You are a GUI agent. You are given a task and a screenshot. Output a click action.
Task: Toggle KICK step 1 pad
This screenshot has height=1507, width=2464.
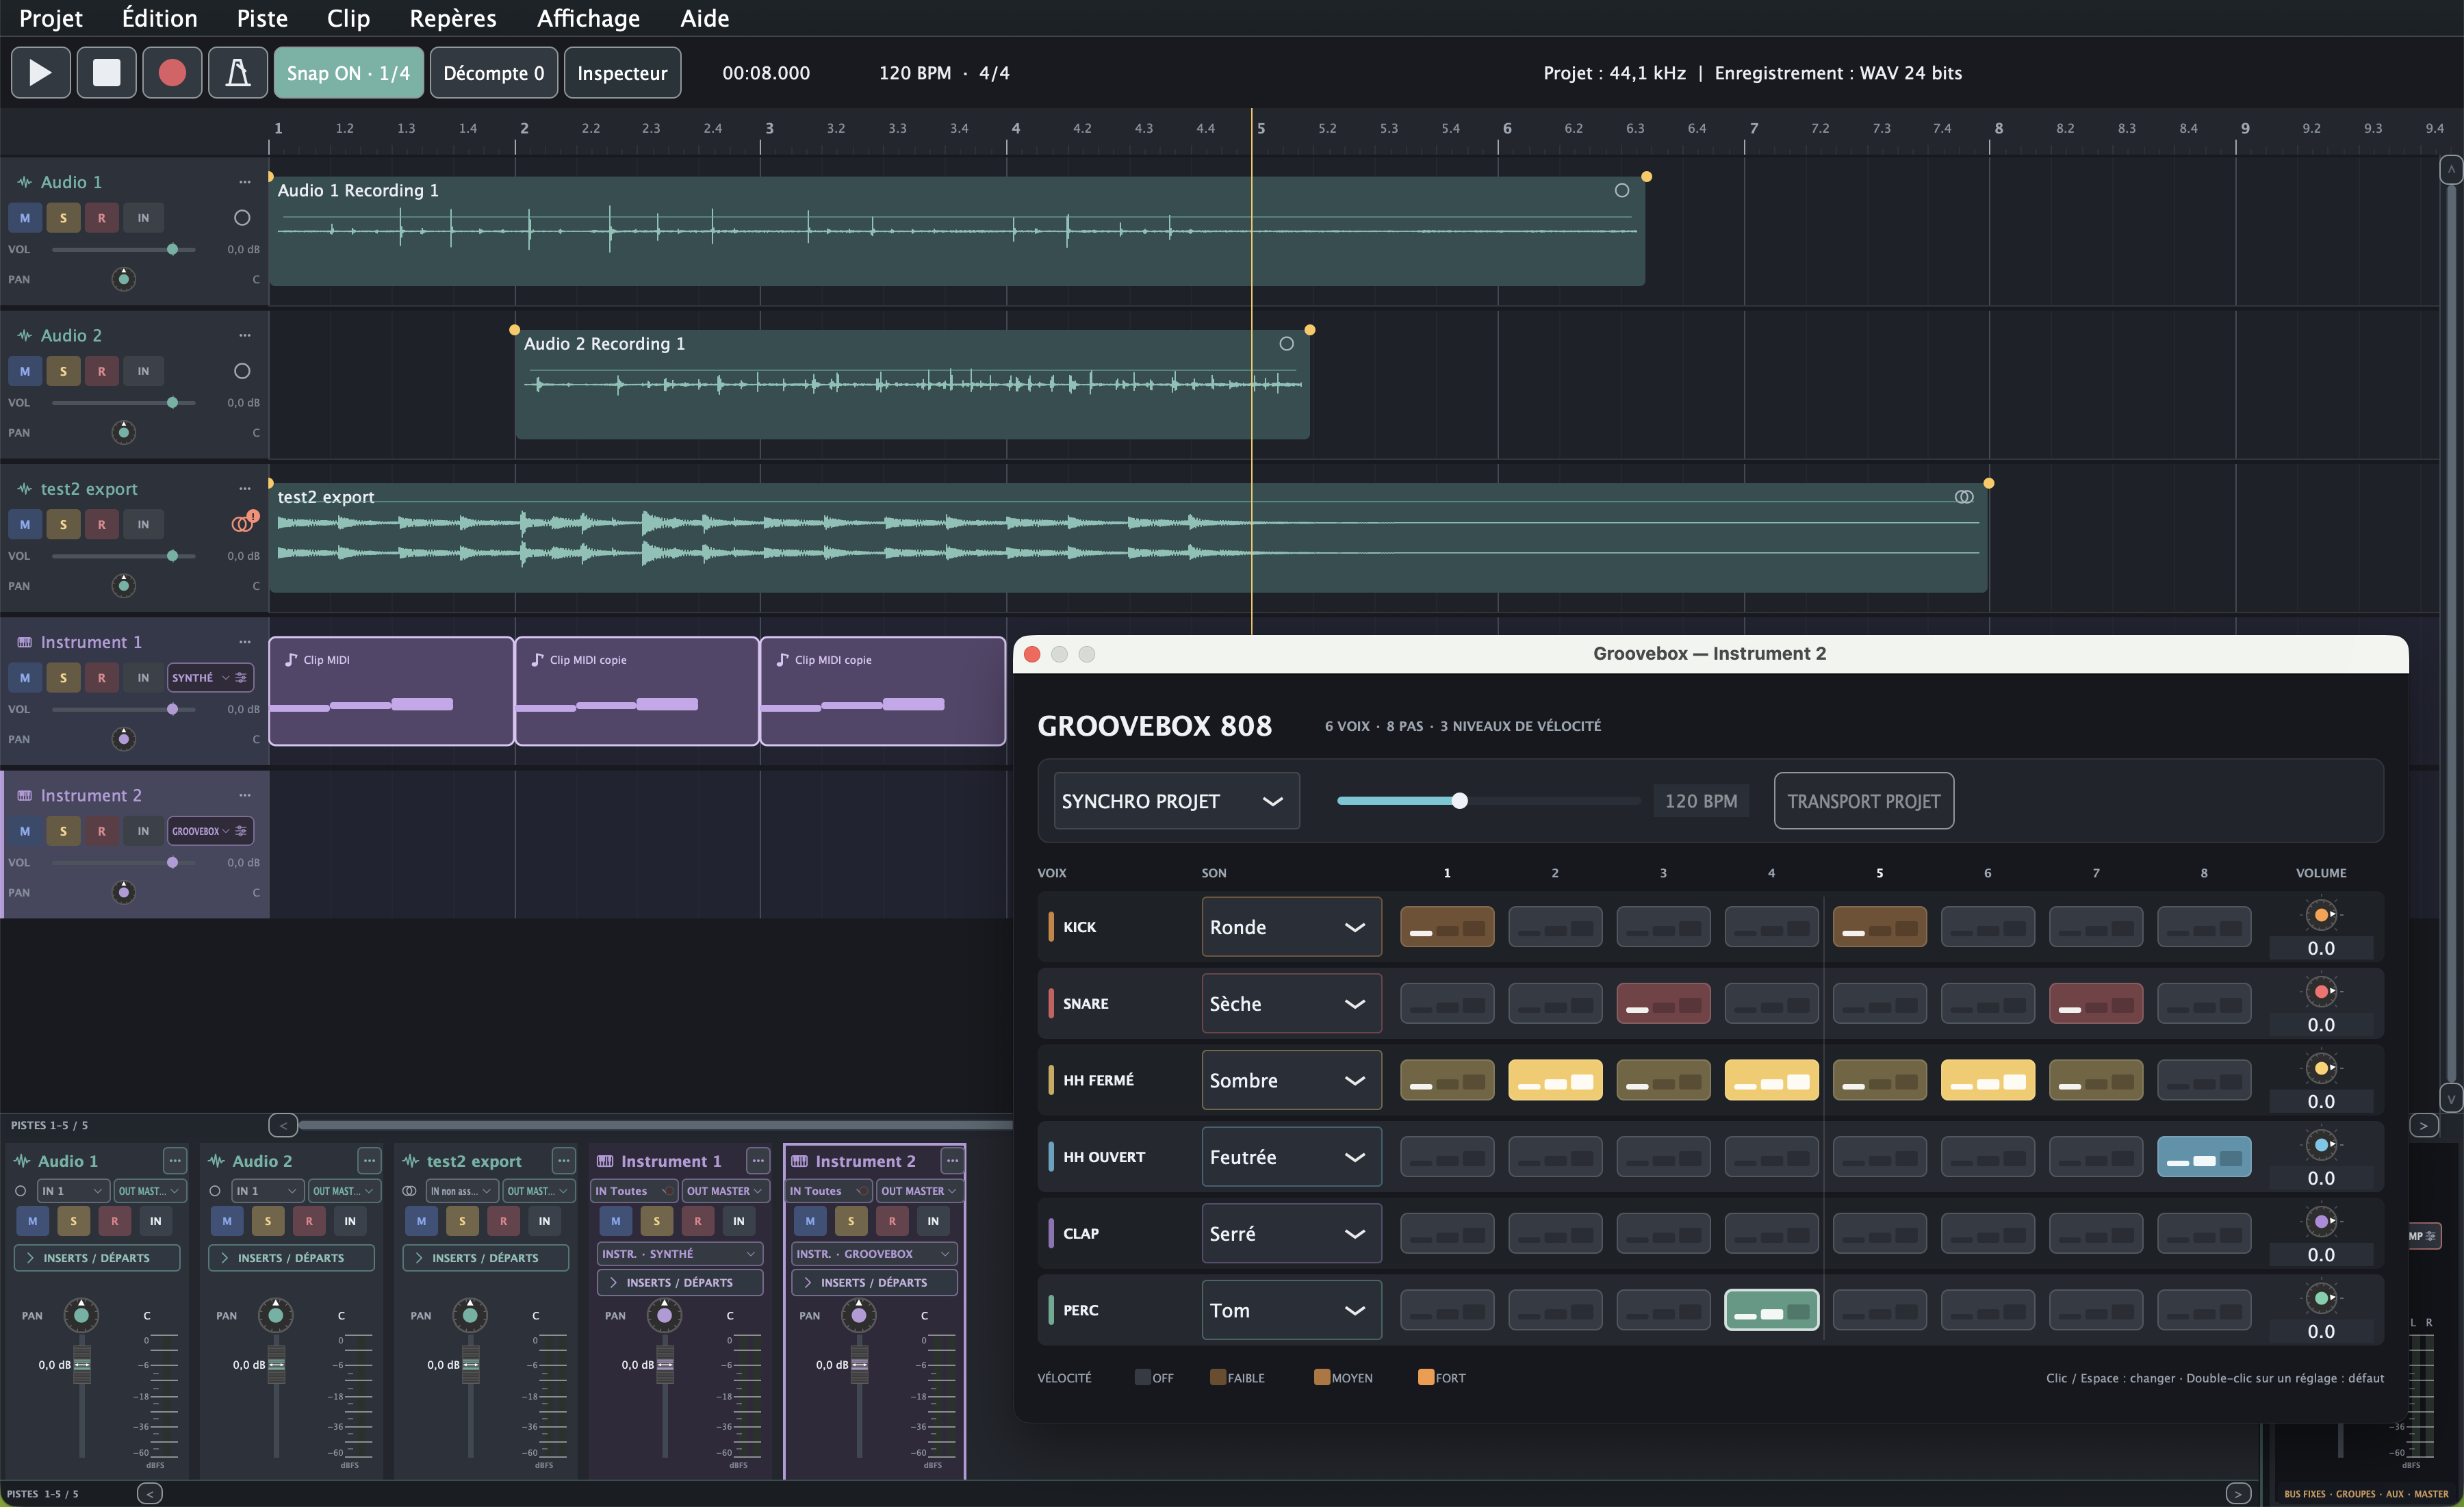click(1447, 927)
